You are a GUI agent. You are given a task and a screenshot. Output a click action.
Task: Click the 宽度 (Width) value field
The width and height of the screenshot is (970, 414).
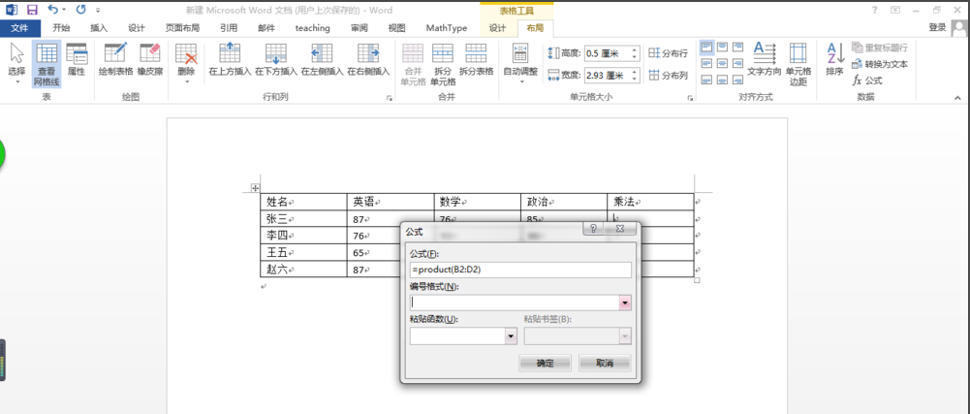607,76
